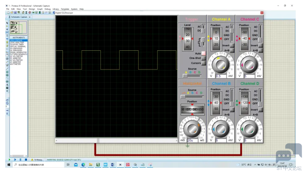This screenshot has height=174, width=305.
Task: Toggle the trigger Auto button
Action: tap(204, 53)
